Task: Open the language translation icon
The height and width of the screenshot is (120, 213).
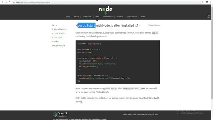Action: (208, 16)
